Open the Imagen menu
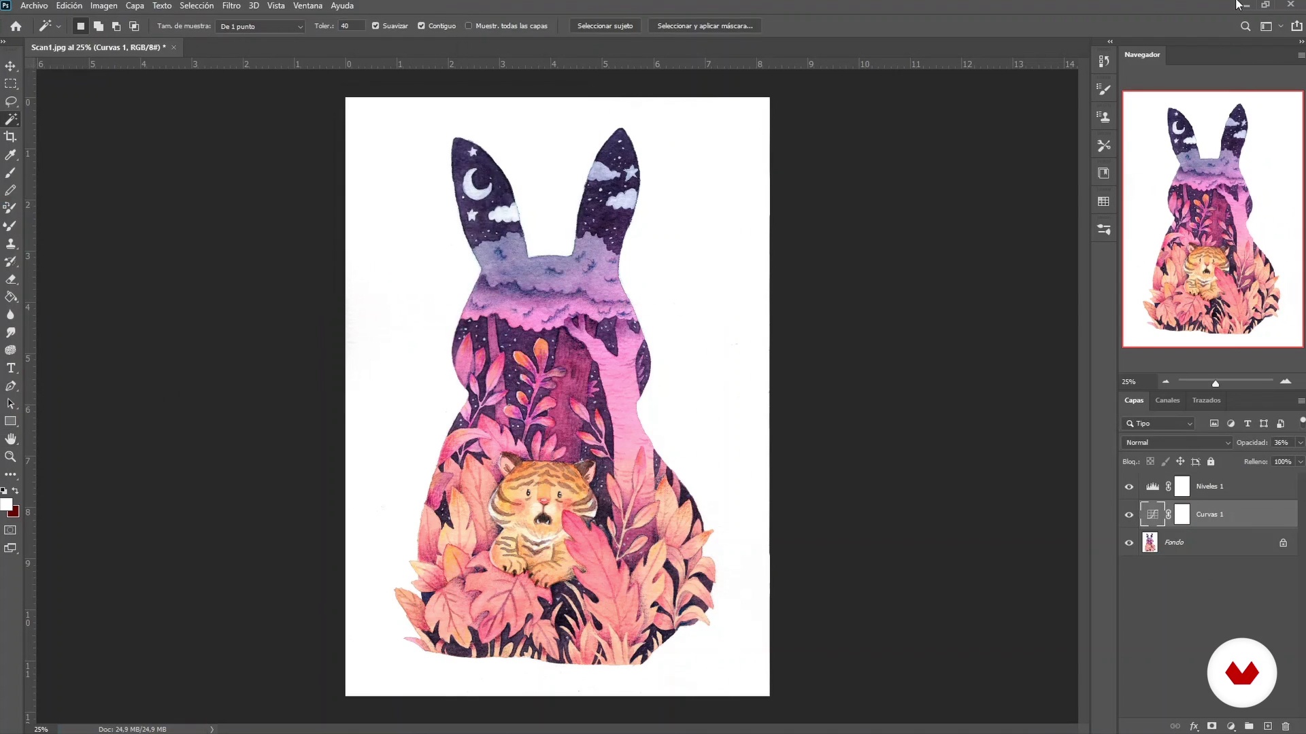This screenshot has width=1306, height=734. click(x=103, y=5)
